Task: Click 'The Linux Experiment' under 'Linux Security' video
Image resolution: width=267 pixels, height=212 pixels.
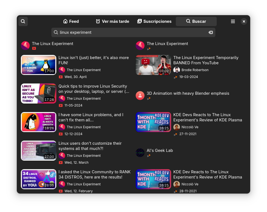Action: tap(84, 98)
